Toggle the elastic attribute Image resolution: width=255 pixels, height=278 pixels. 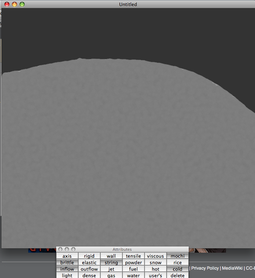[x=89, y=262]
